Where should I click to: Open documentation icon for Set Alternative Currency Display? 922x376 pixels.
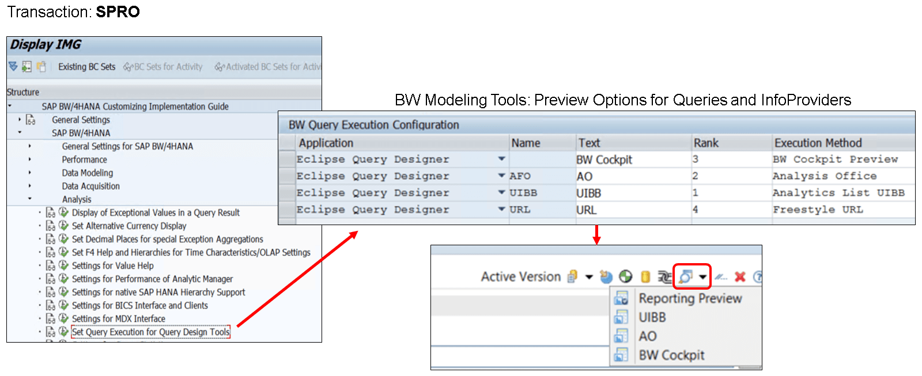(x=51, y=226)
